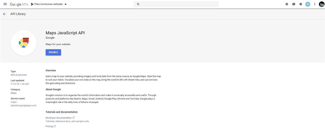Open the hamburger navigation menu

pyautogui.click(x=5, y=4)
